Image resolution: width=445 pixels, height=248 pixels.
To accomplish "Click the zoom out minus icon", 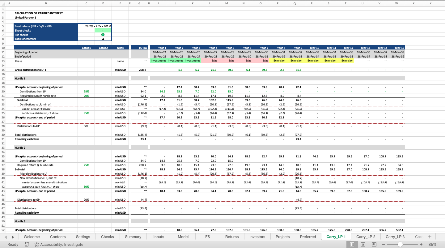I will coord(384,244).
